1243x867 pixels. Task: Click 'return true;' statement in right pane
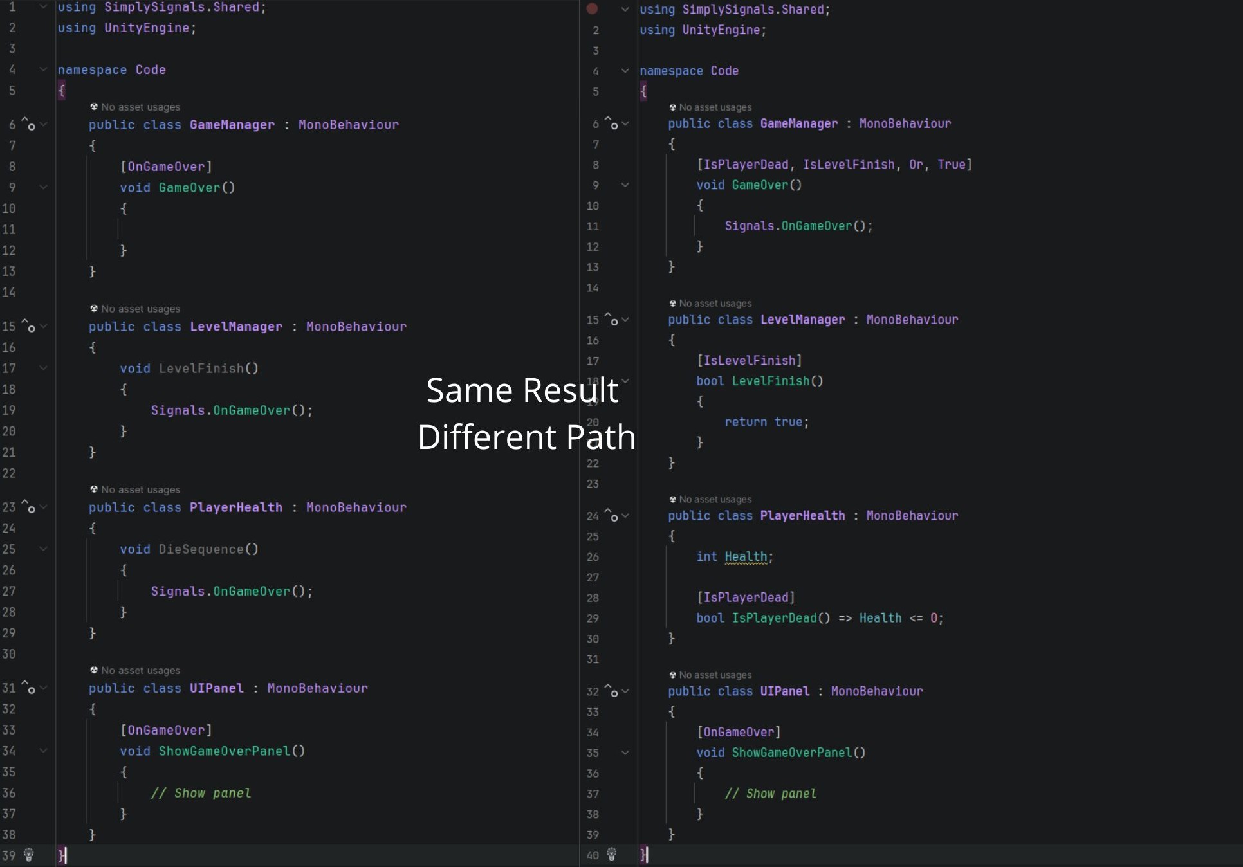(766, 422)
